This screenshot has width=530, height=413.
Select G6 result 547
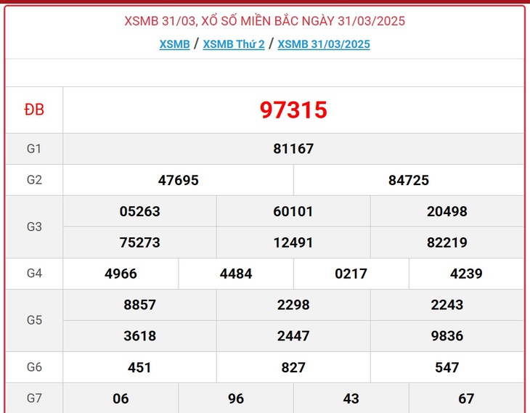447,367
